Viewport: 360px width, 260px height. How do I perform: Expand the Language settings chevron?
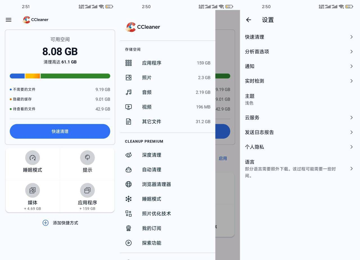pyautogui.click(x=351, y=169)
